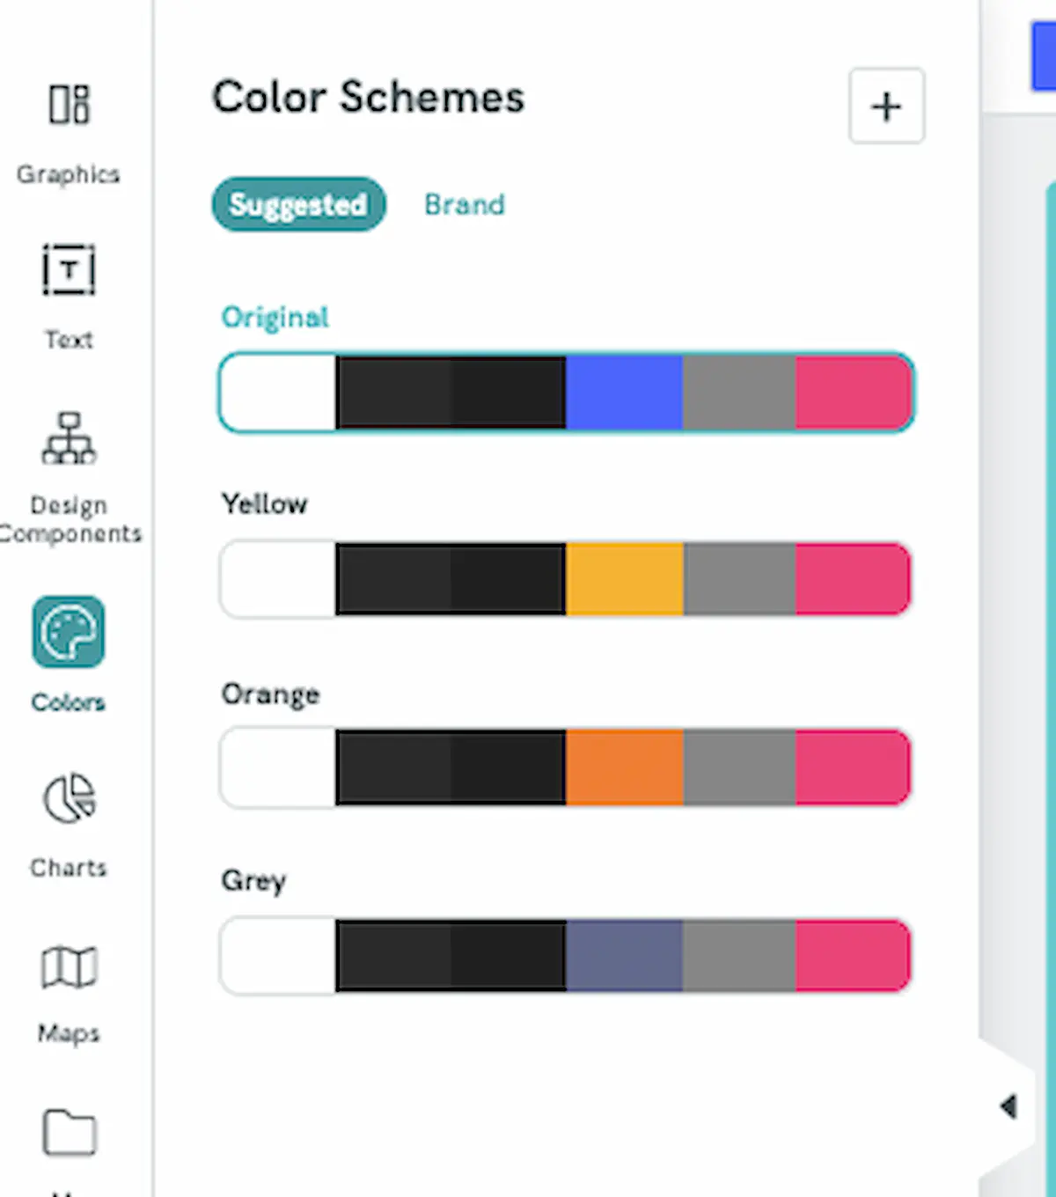The height and width of the screenshot is (1197, 1056).
Task: Click the blue swatch in Original scheme
Action: (624, 393)
